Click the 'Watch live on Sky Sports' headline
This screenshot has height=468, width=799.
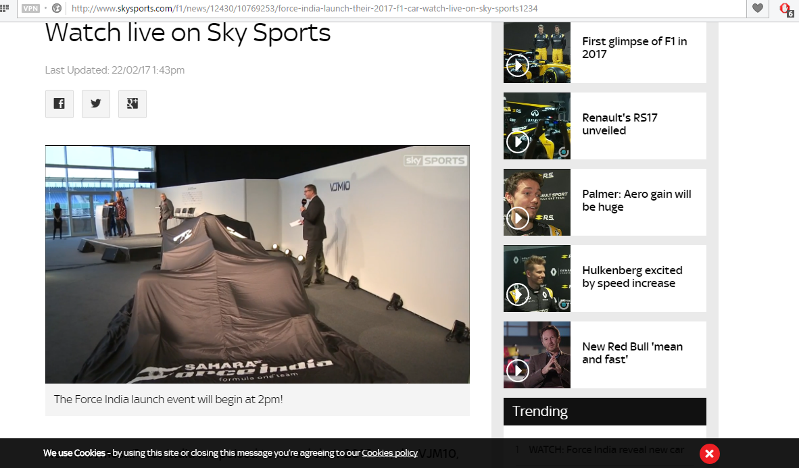pyautogui.click(x=188, y=33)
